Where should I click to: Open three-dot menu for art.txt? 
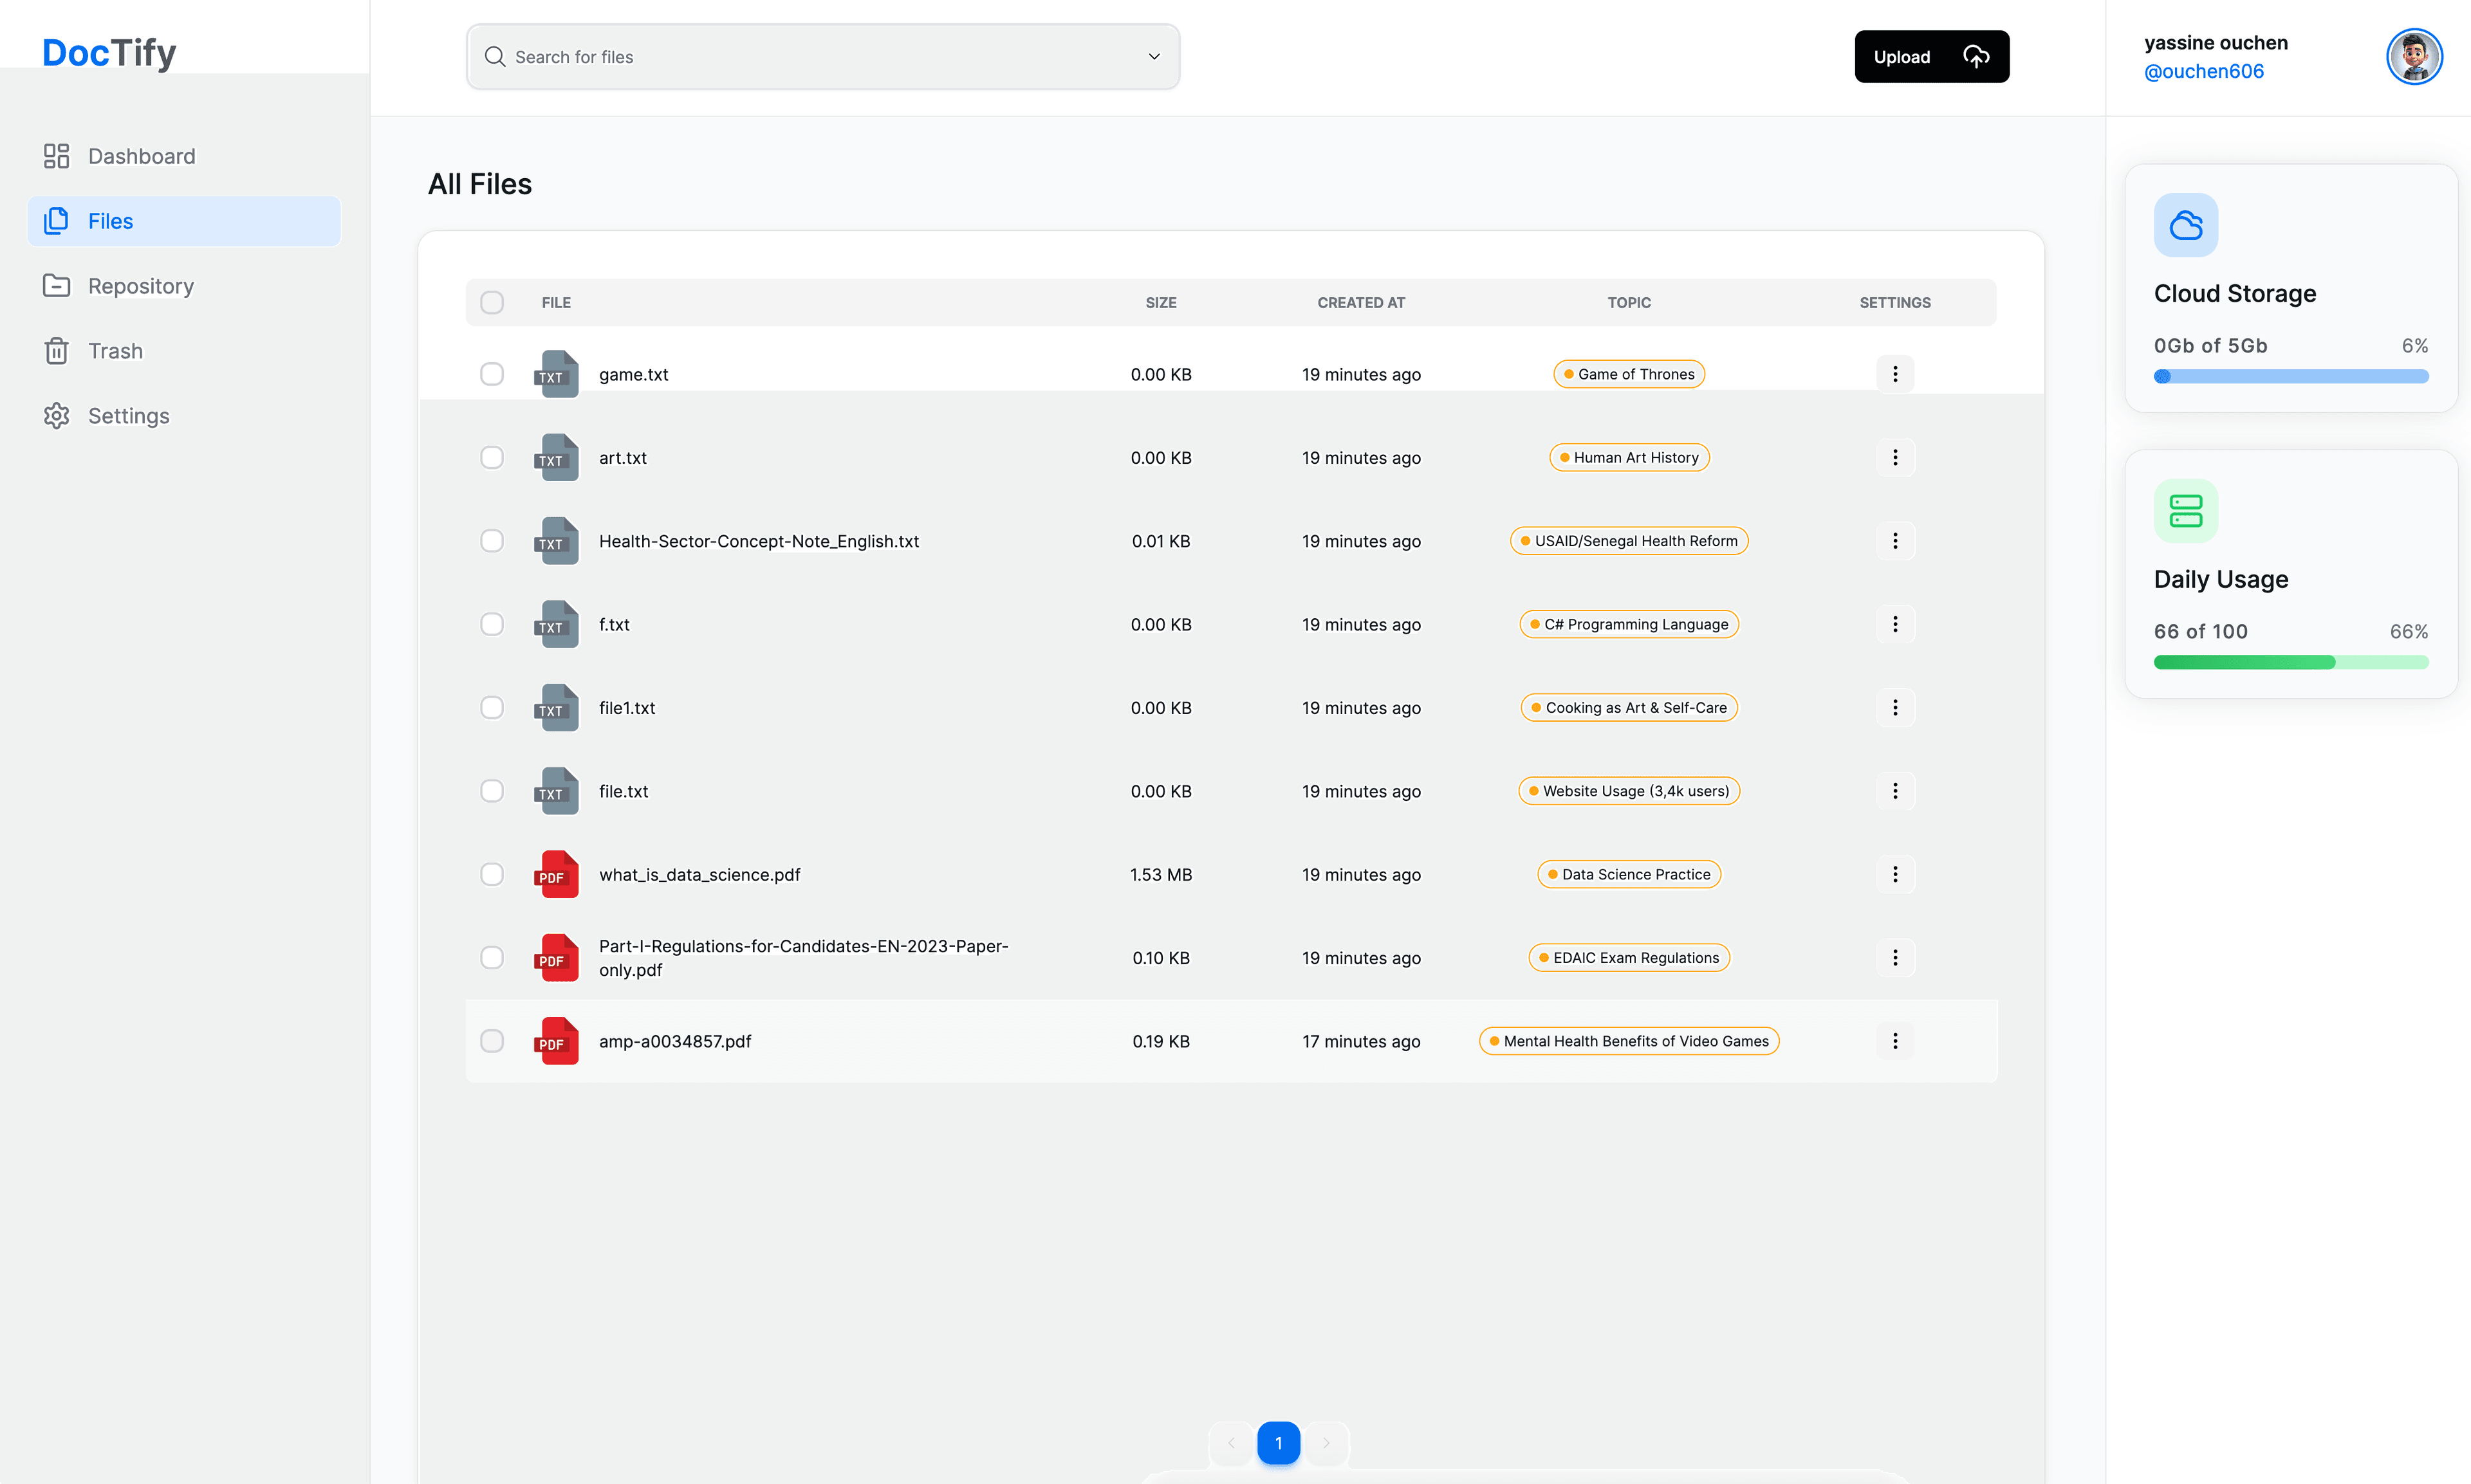(1895, 457)
